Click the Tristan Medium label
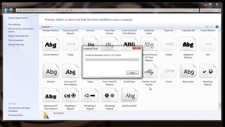Screen dimensions: 225x127 pos(208,31)
